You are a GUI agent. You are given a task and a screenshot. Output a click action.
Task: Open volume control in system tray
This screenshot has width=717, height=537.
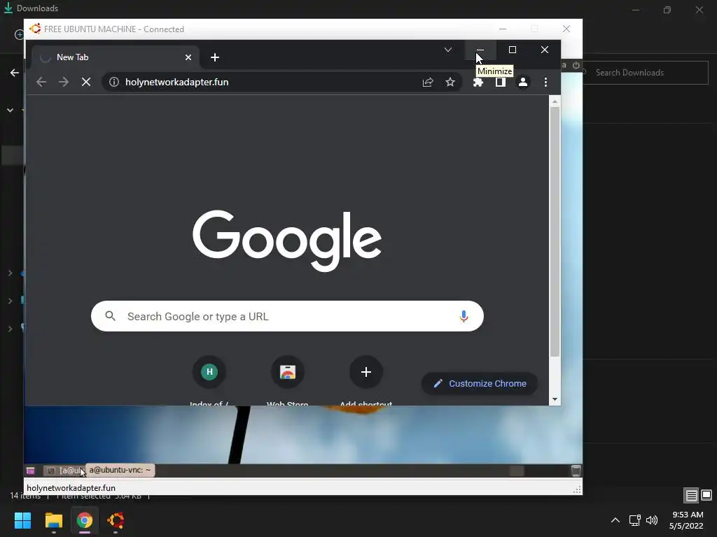pos(652,520)
